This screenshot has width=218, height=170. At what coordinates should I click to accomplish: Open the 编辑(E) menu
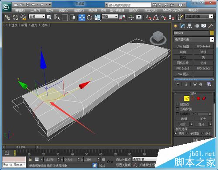20,10
